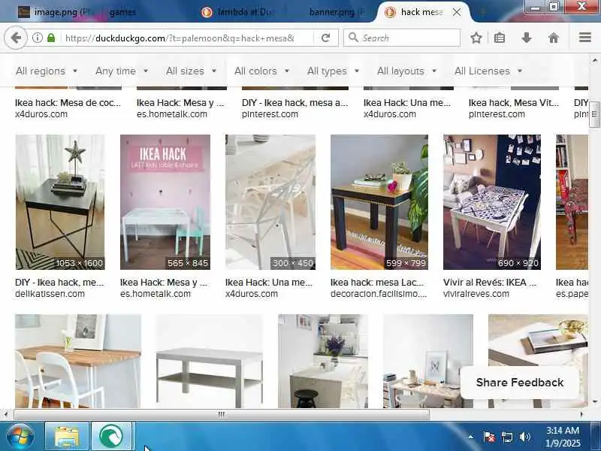
Task: Open 'DIY - Ikea hack, mesa a...' result title
Action: tap(294, 103)
